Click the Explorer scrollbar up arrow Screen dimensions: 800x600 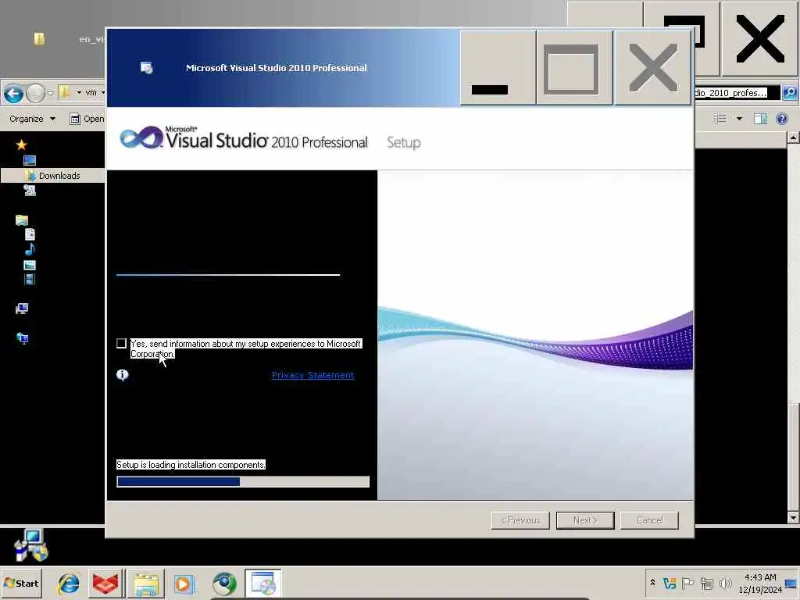tap(793, 137)
